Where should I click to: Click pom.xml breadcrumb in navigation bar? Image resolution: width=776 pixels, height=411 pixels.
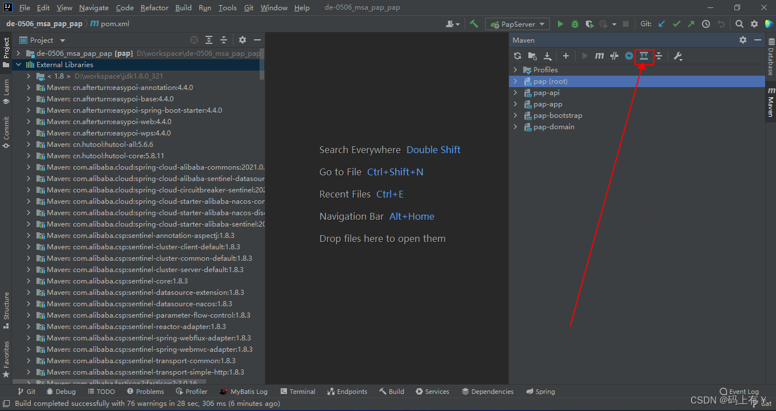tap(110, 24)
